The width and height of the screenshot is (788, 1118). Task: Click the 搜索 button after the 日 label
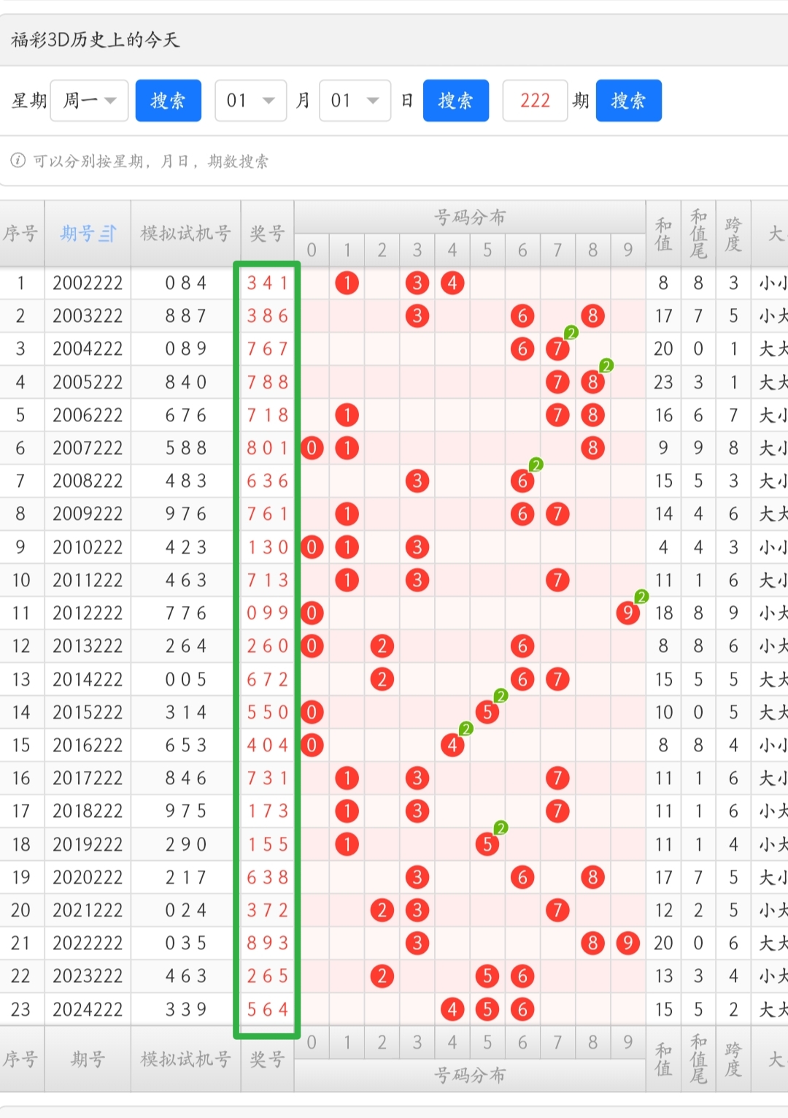pos(456,101)
